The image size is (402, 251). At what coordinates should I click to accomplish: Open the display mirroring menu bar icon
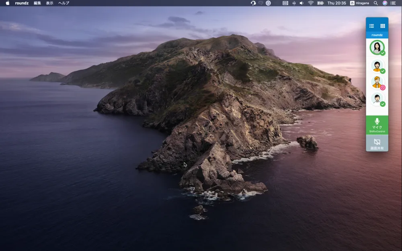[285, 3]
